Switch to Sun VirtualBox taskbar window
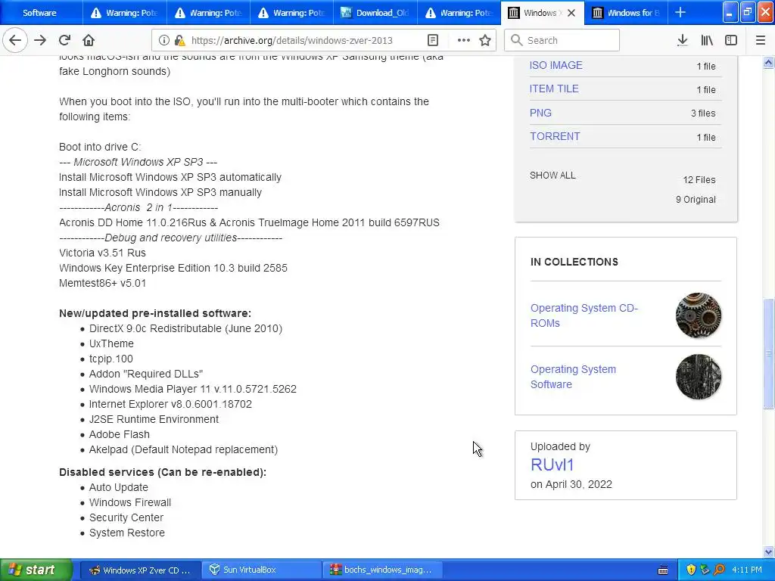Image resolution: width=775 pixels, height=581 pixels. [x=261, y=570]
